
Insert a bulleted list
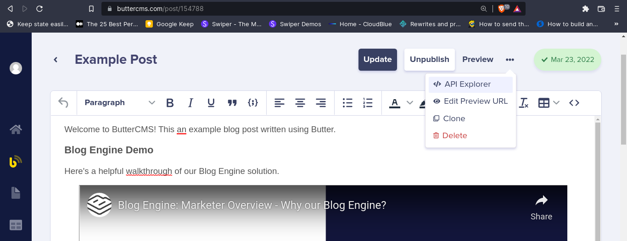(x=347, y=103)
